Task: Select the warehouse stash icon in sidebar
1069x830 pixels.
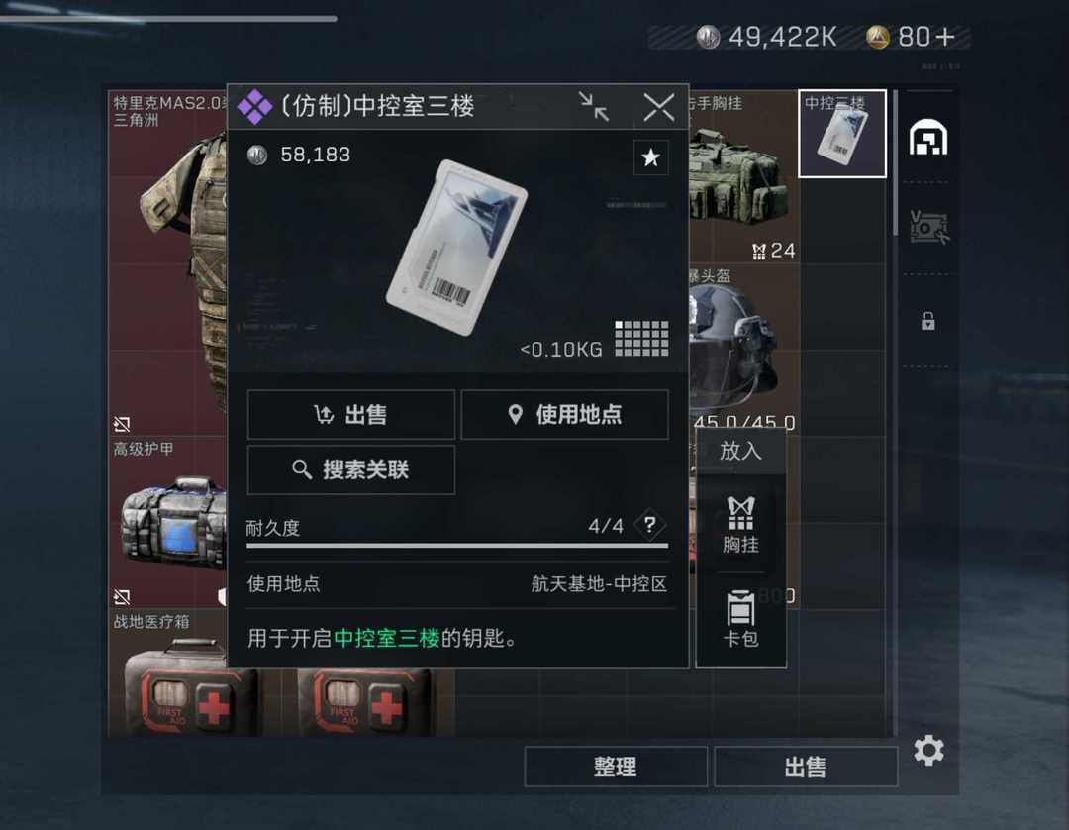Action: pos(927,137)
